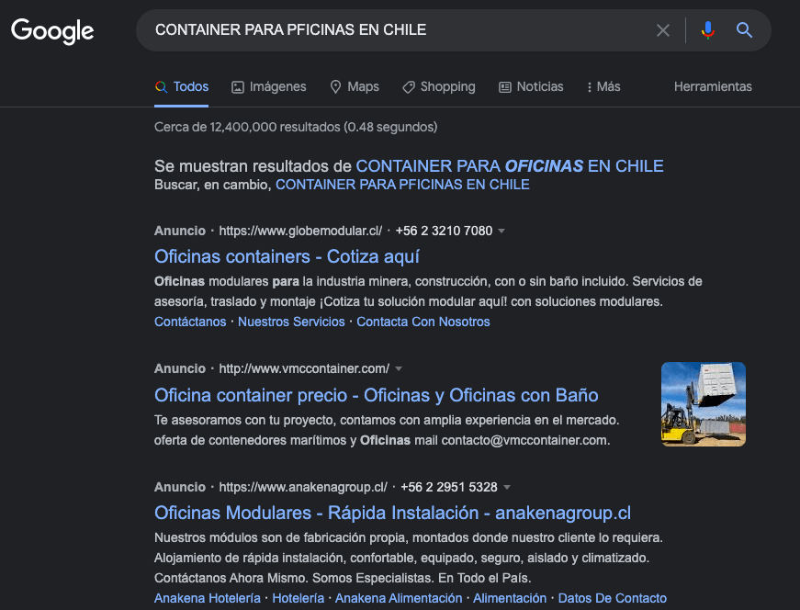
Task: Click the Google logo
Action: point(52,31)
